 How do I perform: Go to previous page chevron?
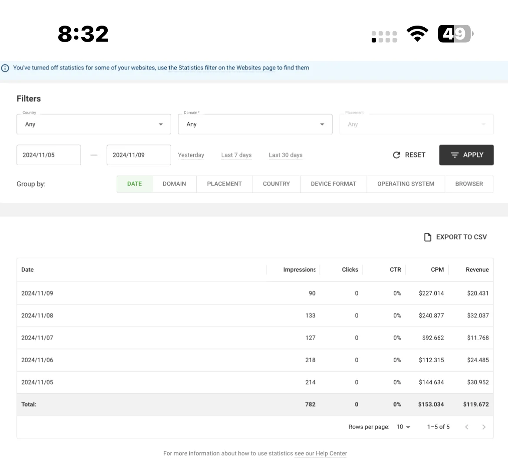[x=466, y=427]
